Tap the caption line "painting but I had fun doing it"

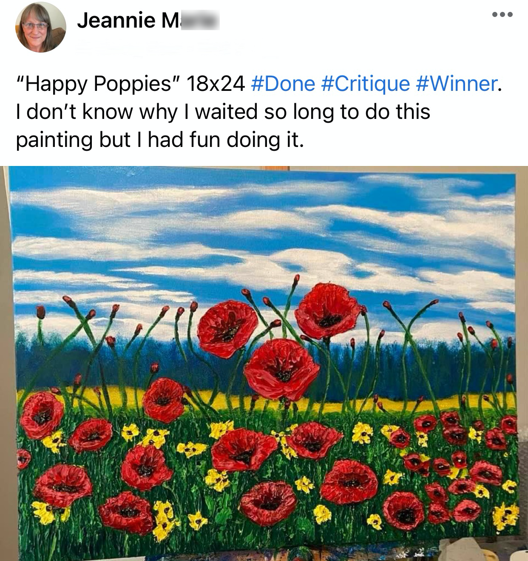pyautogui.click(x=160, y=140)
